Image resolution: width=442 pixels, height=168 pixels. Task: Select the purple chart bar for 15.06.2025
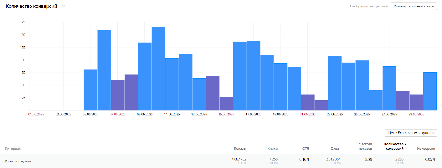[226, 104]
